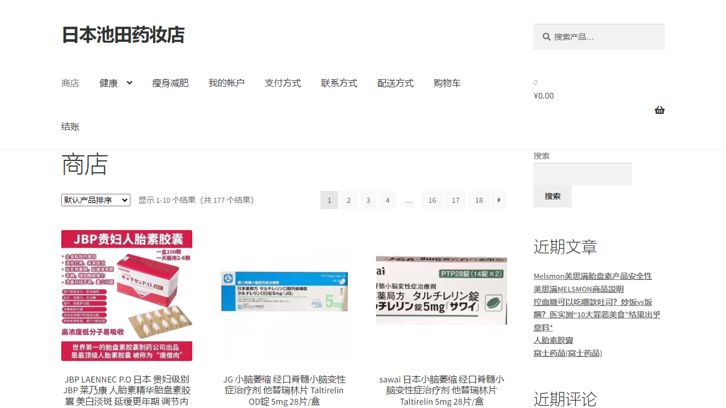726x408 pixels.
Task: Go to page 3 of results
Action: pos(368,200)
